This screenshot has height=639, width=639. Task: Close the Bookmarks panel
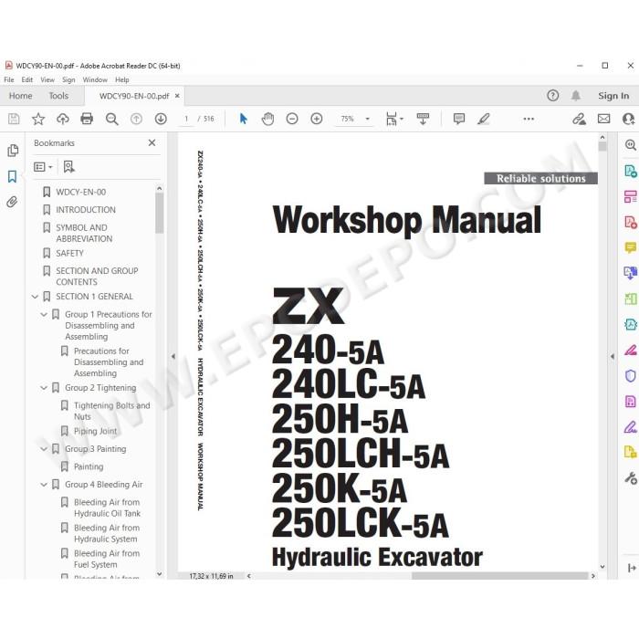coord(152,143)
